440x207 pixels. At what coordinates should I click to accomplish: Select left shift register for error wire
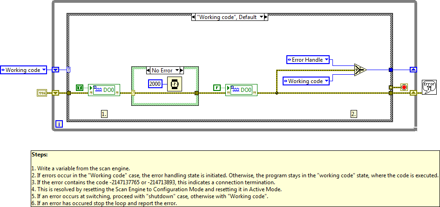point(55,93)
